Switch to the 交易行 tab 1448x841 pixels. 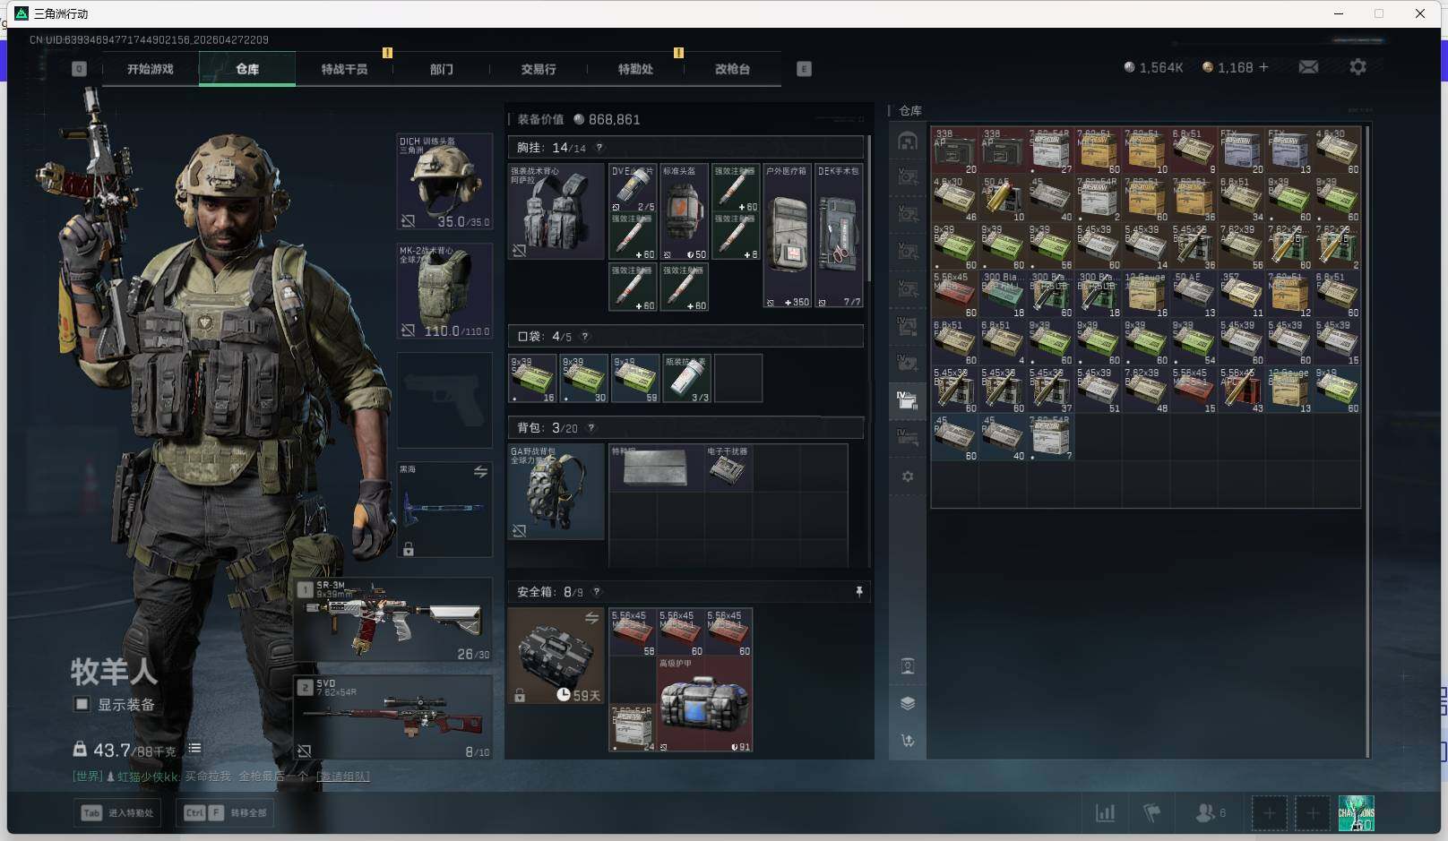click(539, 69)
